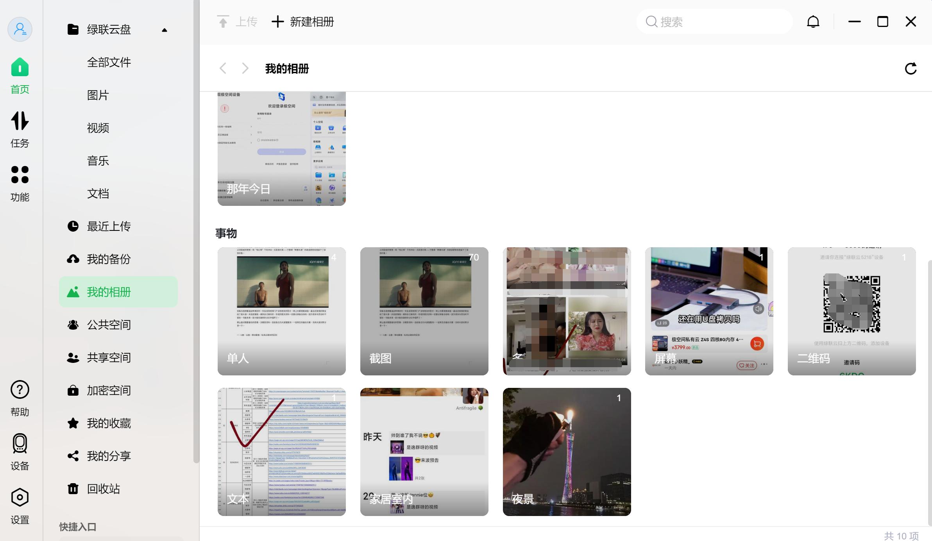The height and width of the screenshot is (541, 932).
Task: Refresh the album view
Action: [911, 68]
